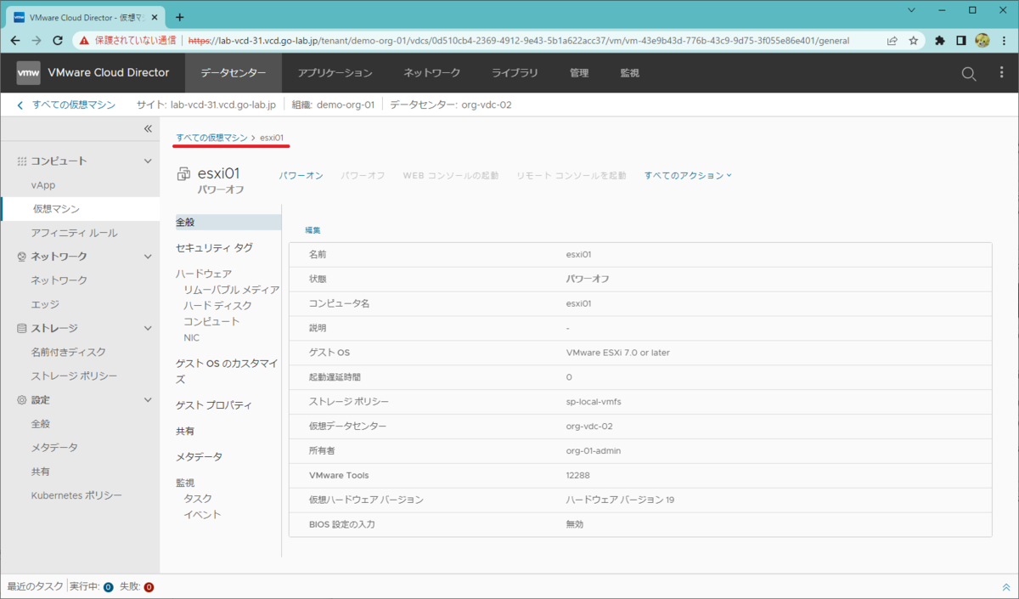Viewport: 1019px width, 599px height.
Task: Open a new browser tab
Action: click(180, 16)
